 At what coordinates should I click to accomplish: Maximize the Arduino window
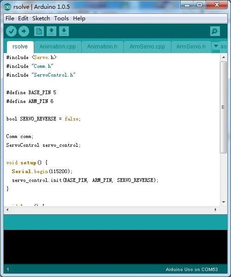pos(200,5)
